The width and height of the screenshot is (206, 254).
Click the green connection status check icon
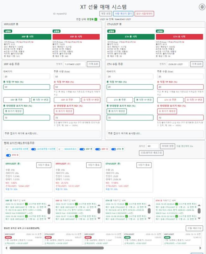(x=96, y=19)
